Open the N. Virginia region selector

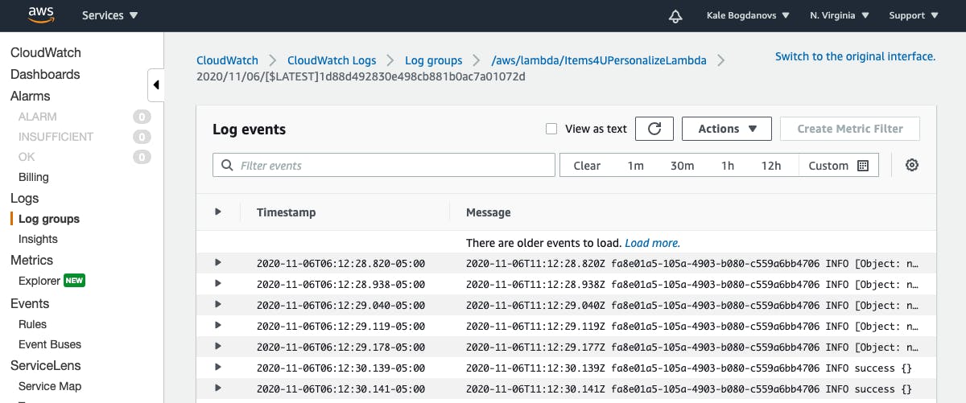(840, 15)
